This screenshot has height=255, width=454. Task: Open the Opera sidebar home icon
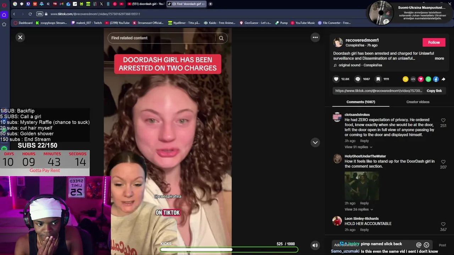tap(4, 15)
